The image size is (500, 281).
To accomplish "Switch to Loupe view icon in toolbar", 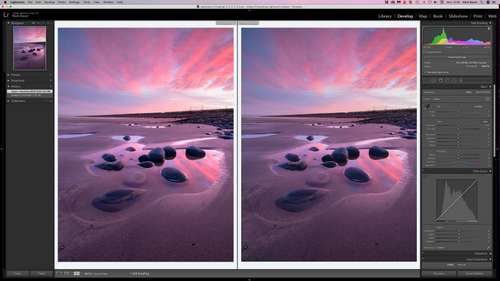I will 59,274.
